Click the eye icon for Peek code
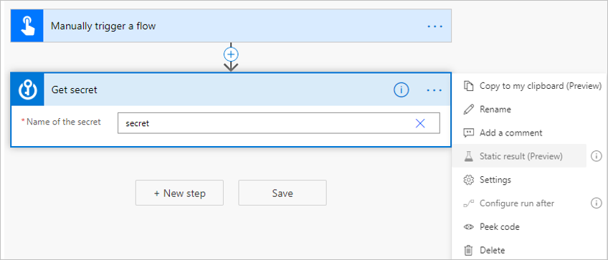 [x=469, y=227]
